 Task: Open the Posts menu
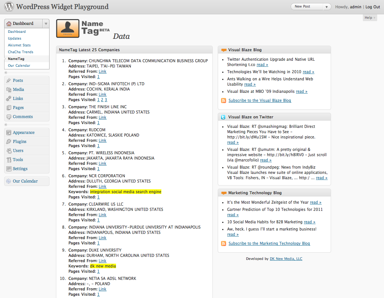pos(18,80)
